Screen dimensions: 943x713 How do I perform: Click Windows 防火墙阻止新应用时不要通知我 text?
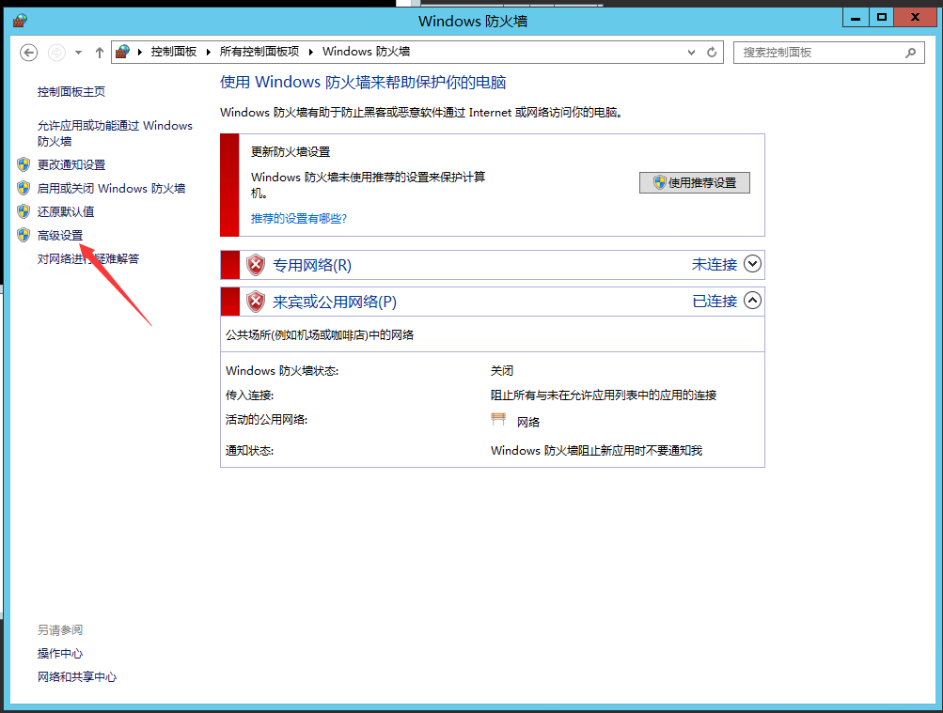point(596,450)
